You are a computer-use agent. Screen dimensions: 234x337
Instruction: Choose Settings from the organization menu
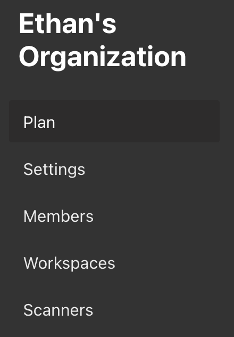coord(114,170)
